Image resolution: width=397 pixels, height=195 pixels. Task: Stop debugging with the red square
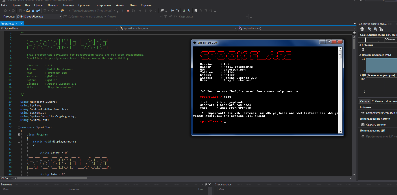(128, 11)
